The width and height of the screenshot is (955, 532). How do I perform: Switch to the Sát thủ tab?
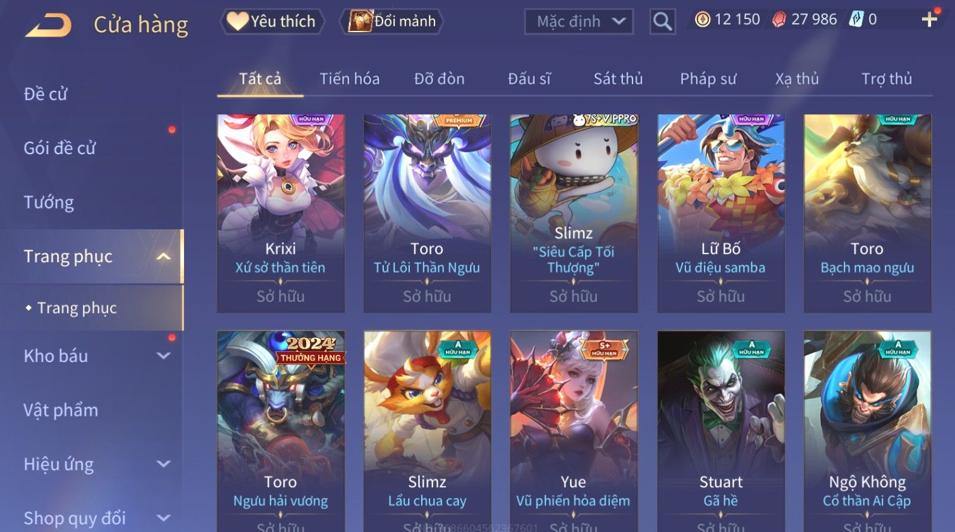tap(618, 79)
